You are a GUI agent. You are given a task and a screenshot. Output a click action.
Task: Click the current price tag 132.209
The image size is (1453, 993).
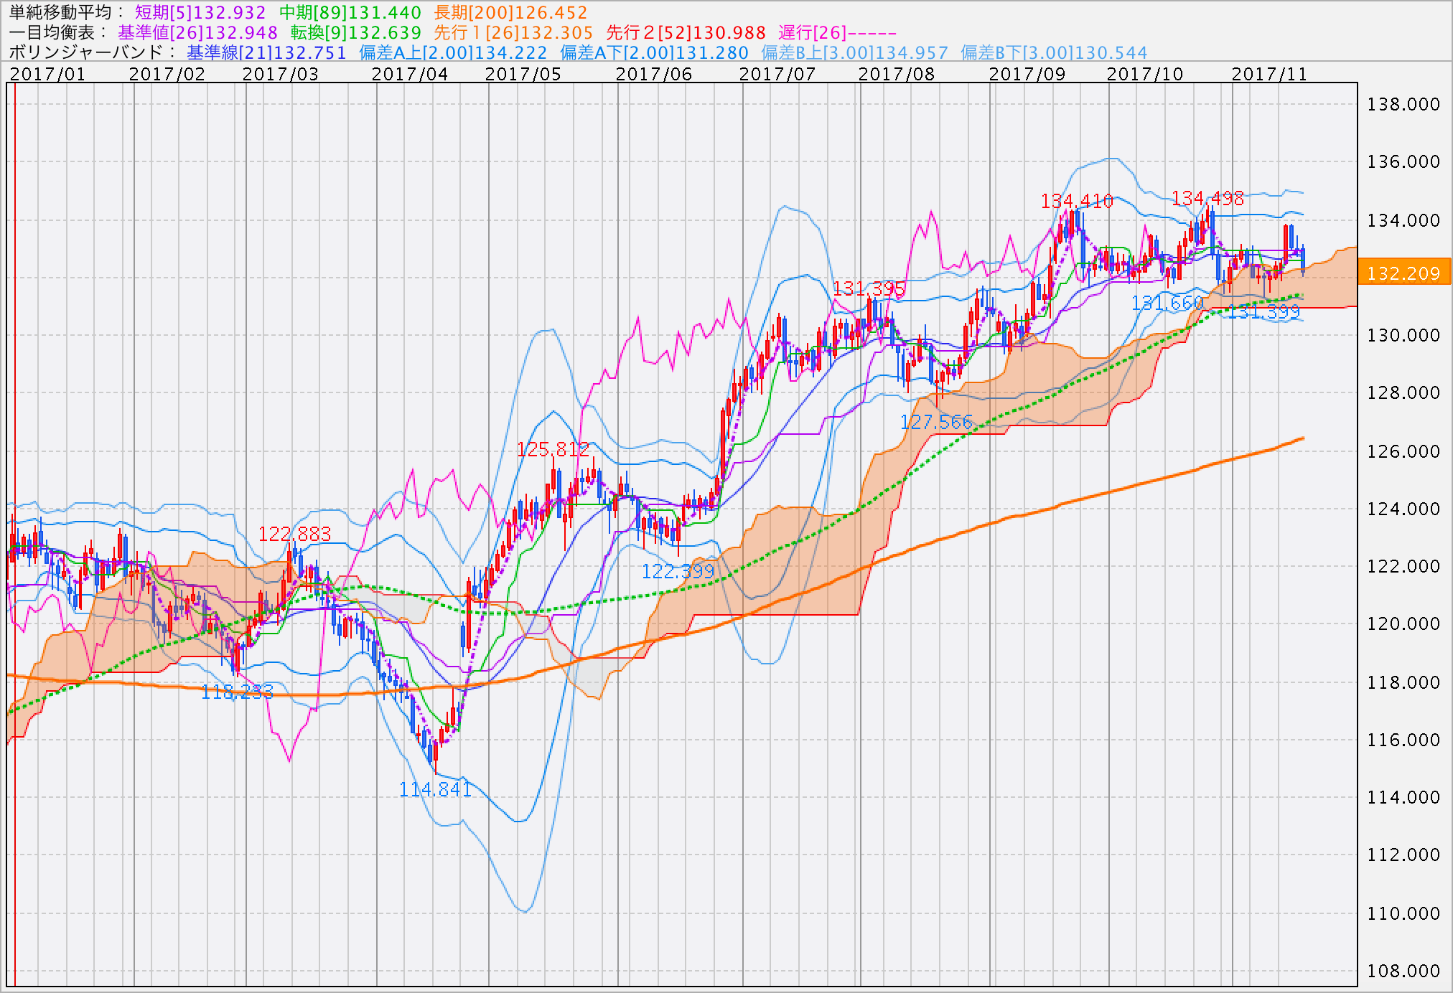click(1404, 273)
